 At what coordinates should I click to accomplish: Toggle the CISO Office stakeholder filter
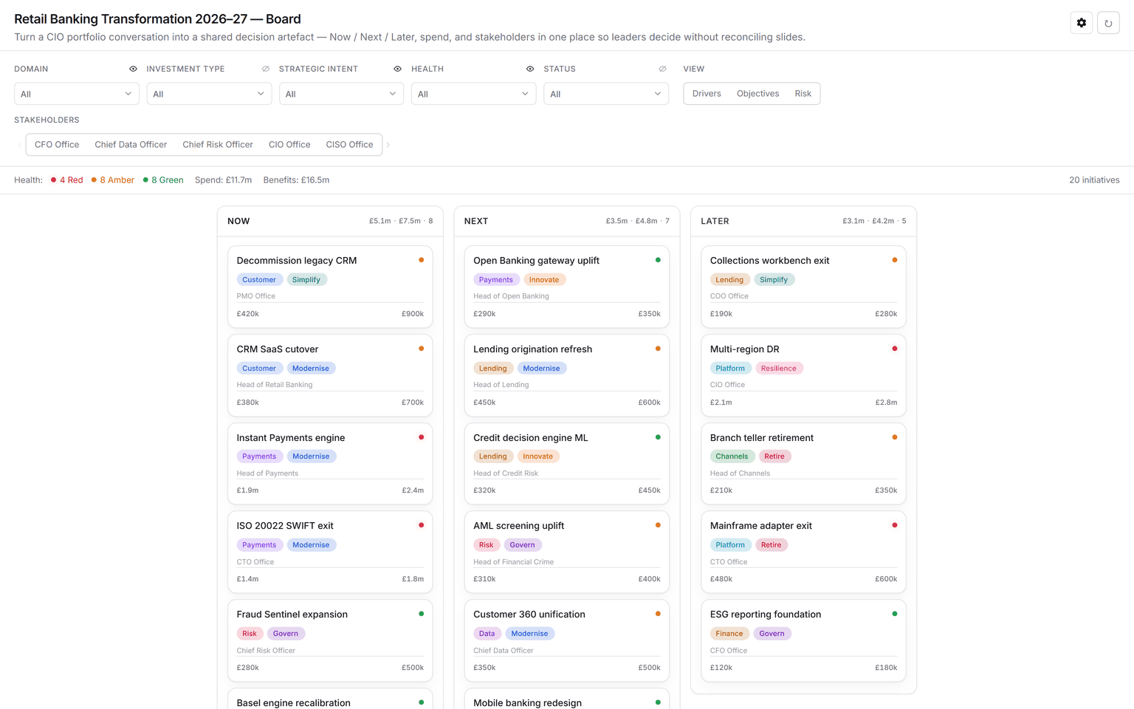349,145
